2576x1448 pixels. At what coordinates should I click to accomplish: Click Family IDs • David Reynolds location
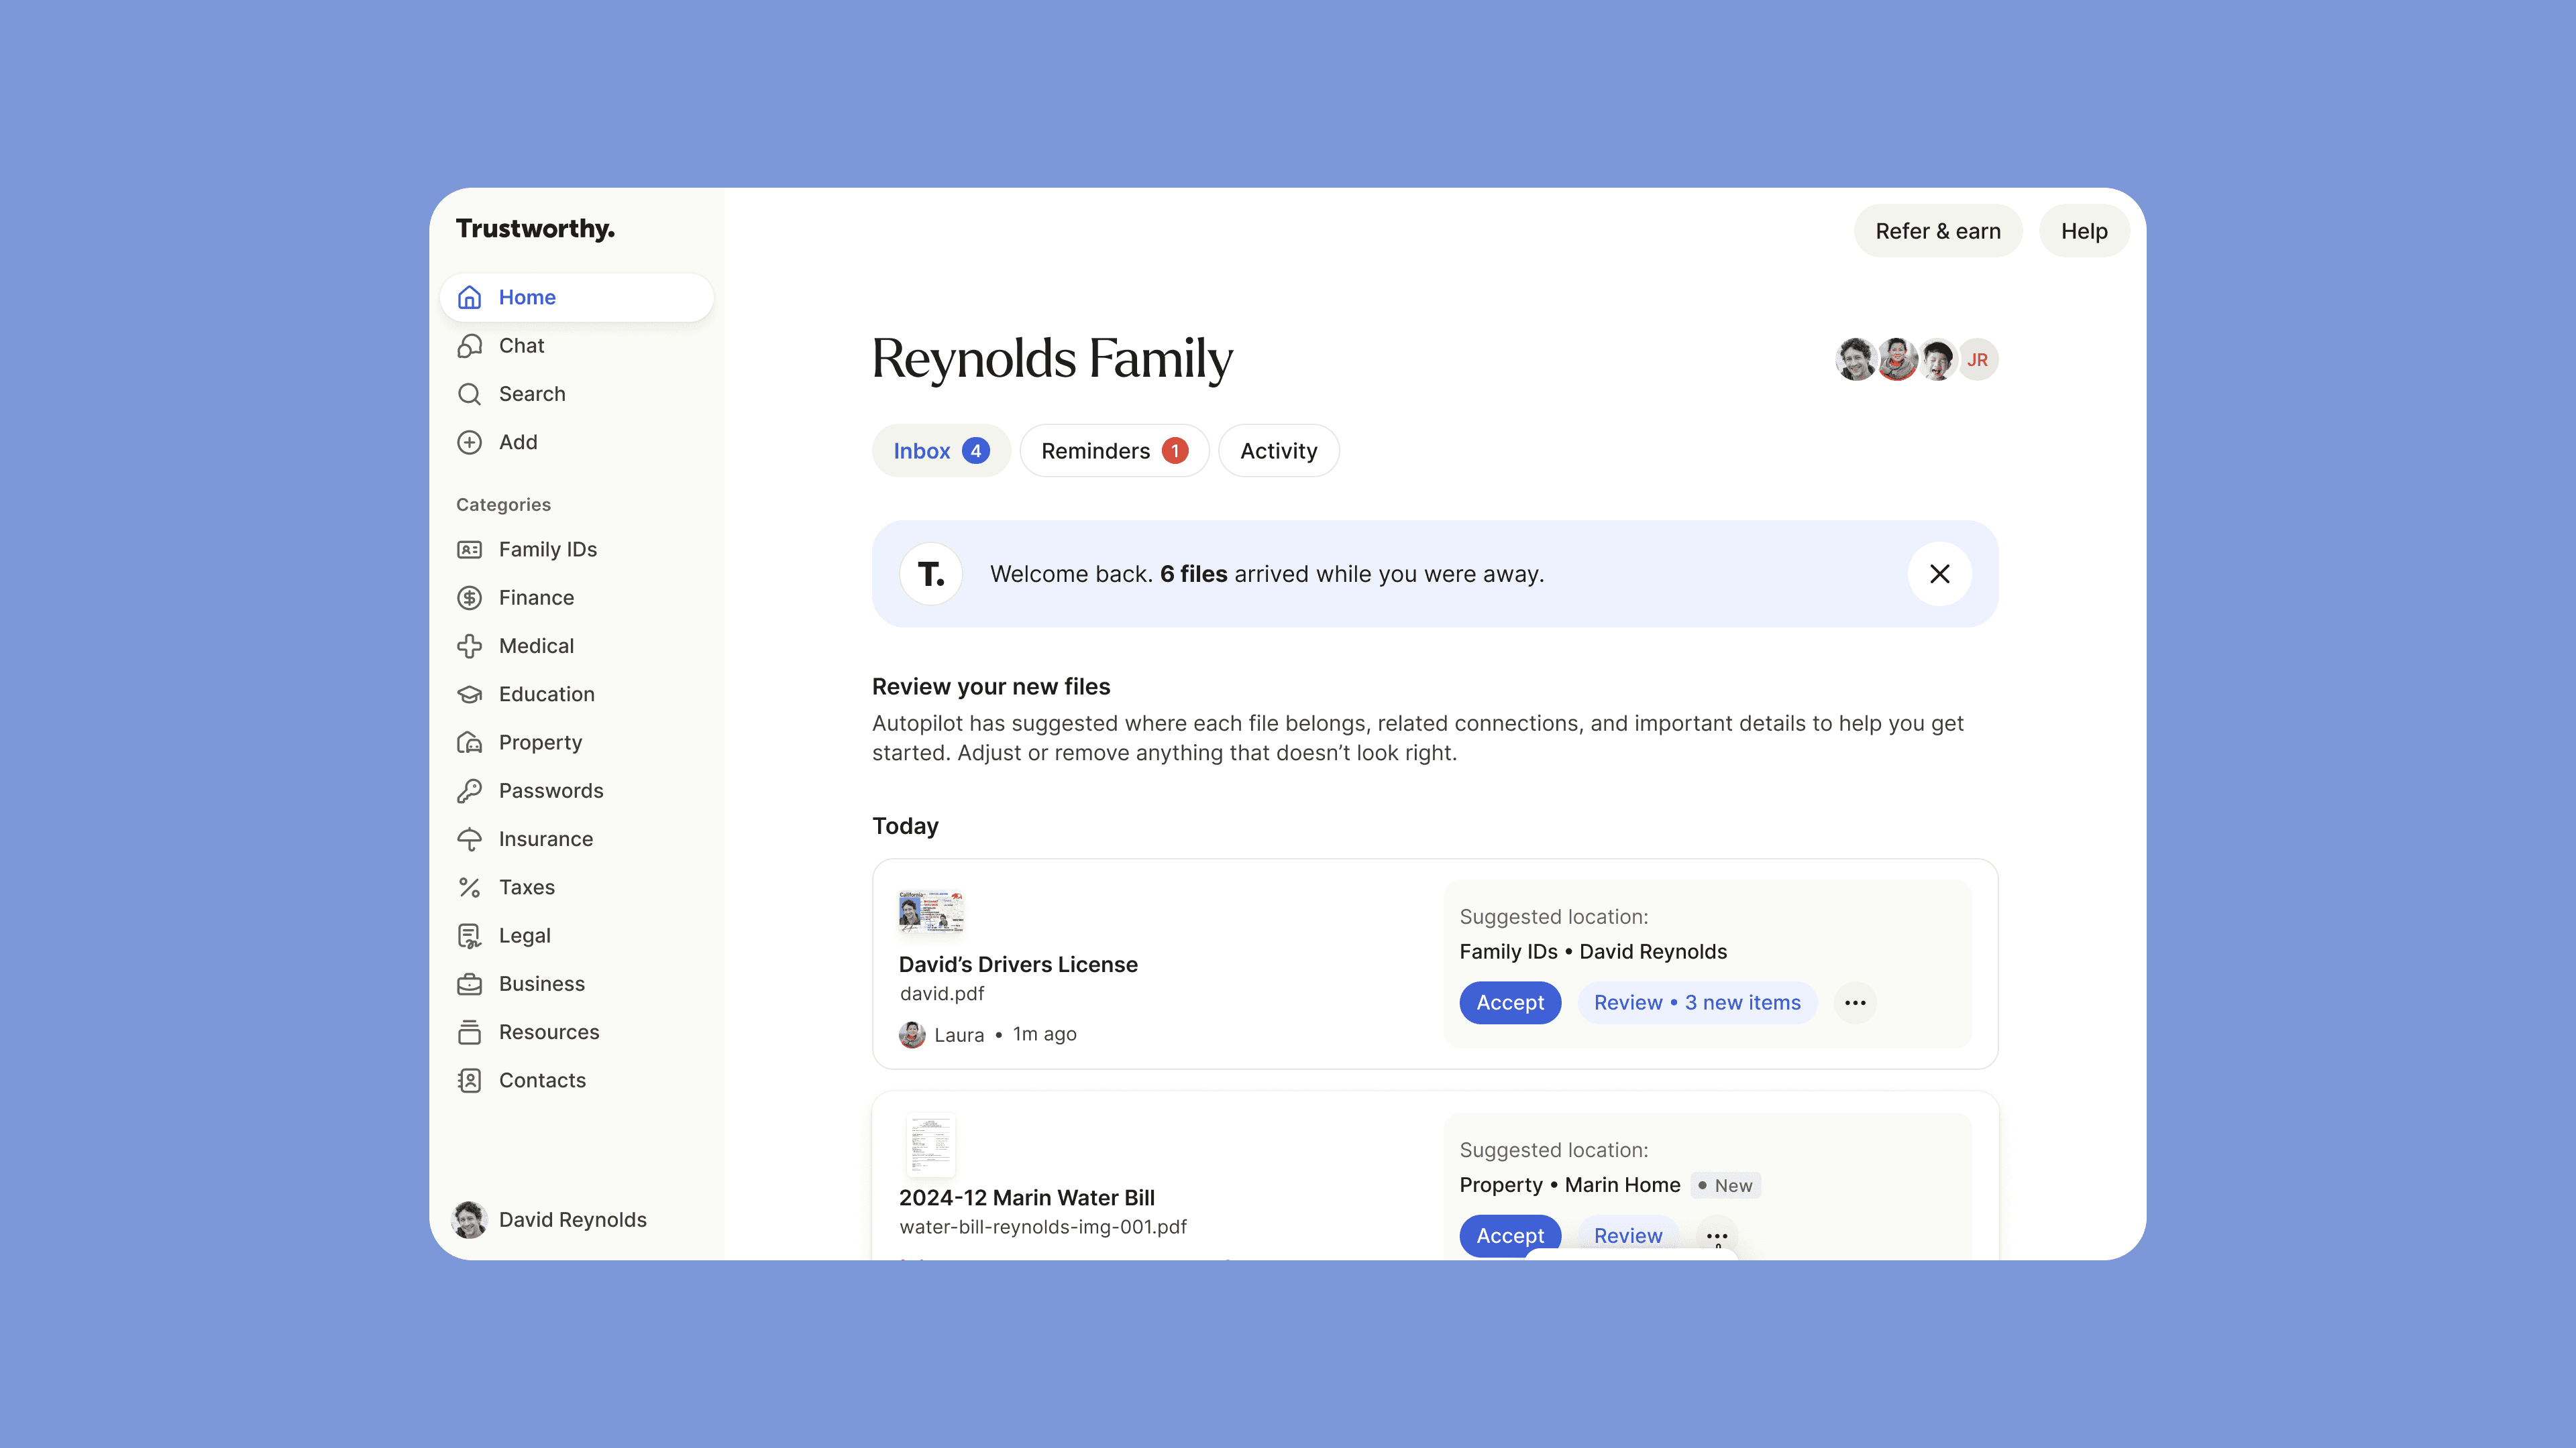[x=1593, y=951]
